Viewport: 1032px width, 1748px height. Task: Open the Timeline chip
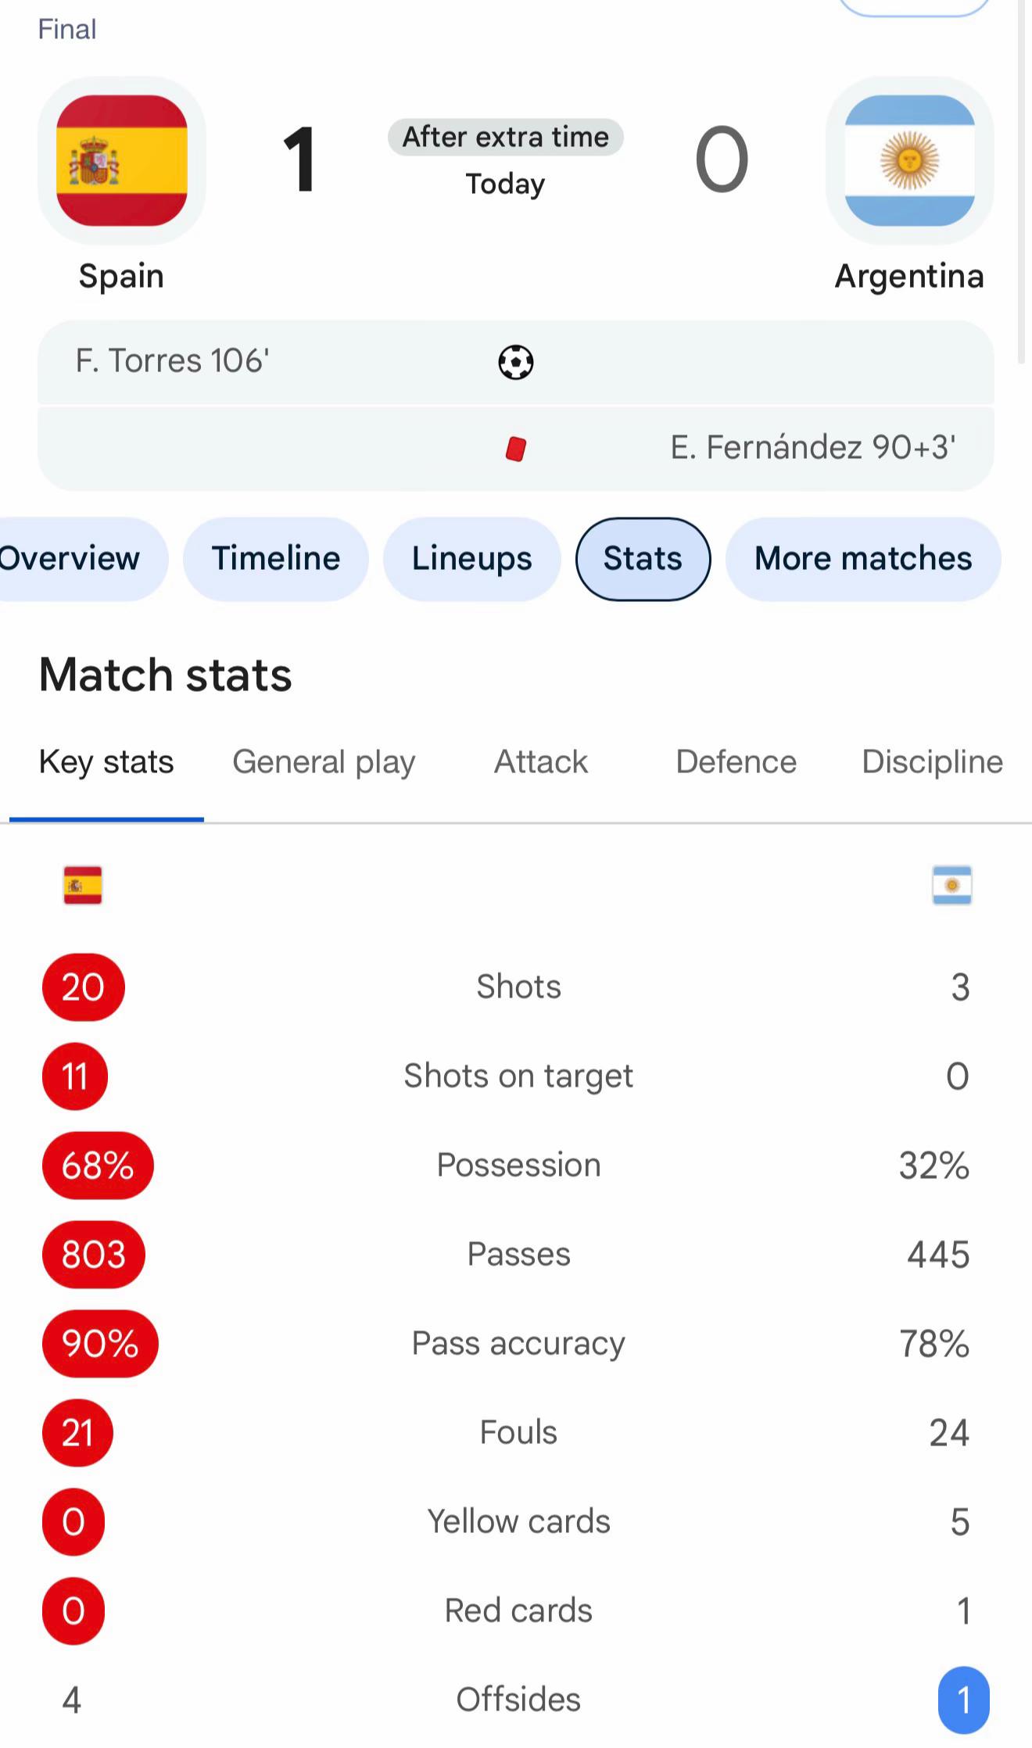coord(276,559)
